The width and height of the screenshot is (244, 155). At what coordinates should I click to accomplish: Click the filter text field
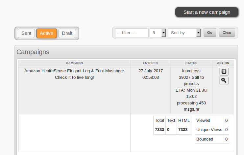pos(132,33)
